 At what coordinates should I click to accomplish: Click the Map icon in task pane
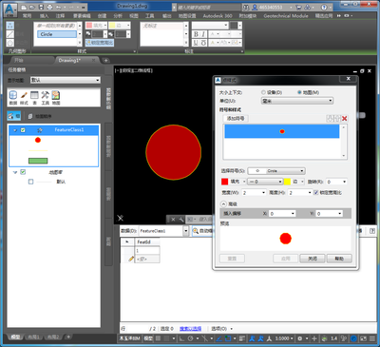click(56, 98)
